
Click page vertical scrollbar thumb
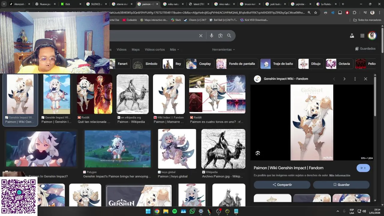382,40
